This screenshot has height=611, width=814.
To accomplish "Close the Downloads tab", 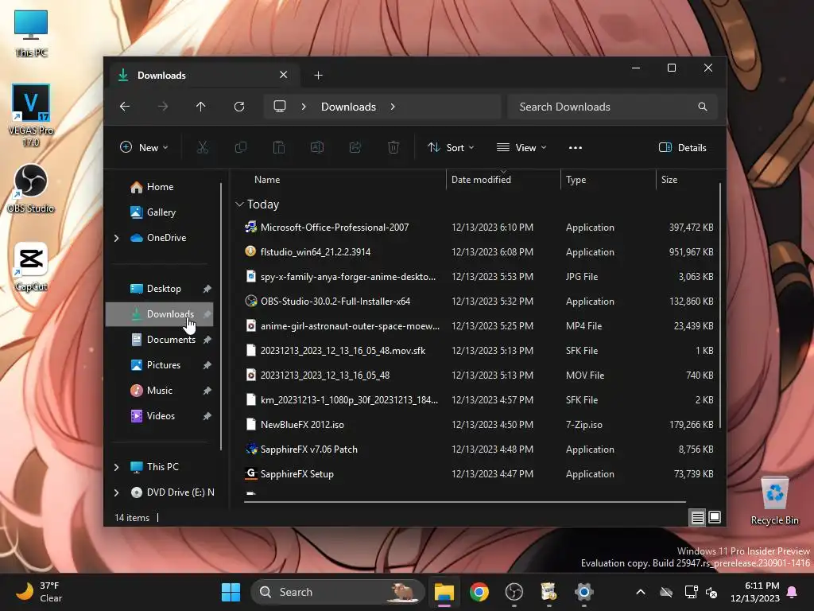I will [x=284, y=75].
